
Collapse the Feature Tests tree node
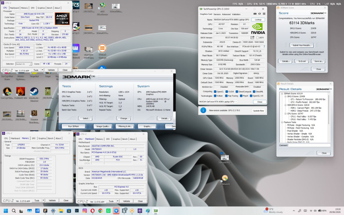pyautogui.click(x=283, y=123)
